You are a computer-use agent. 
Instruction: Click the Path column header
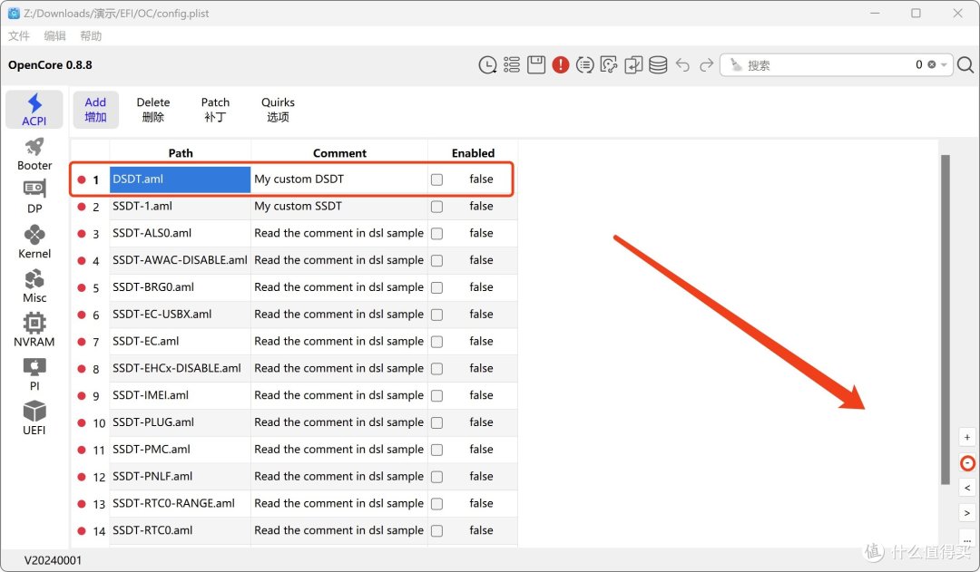coord(181,153)
